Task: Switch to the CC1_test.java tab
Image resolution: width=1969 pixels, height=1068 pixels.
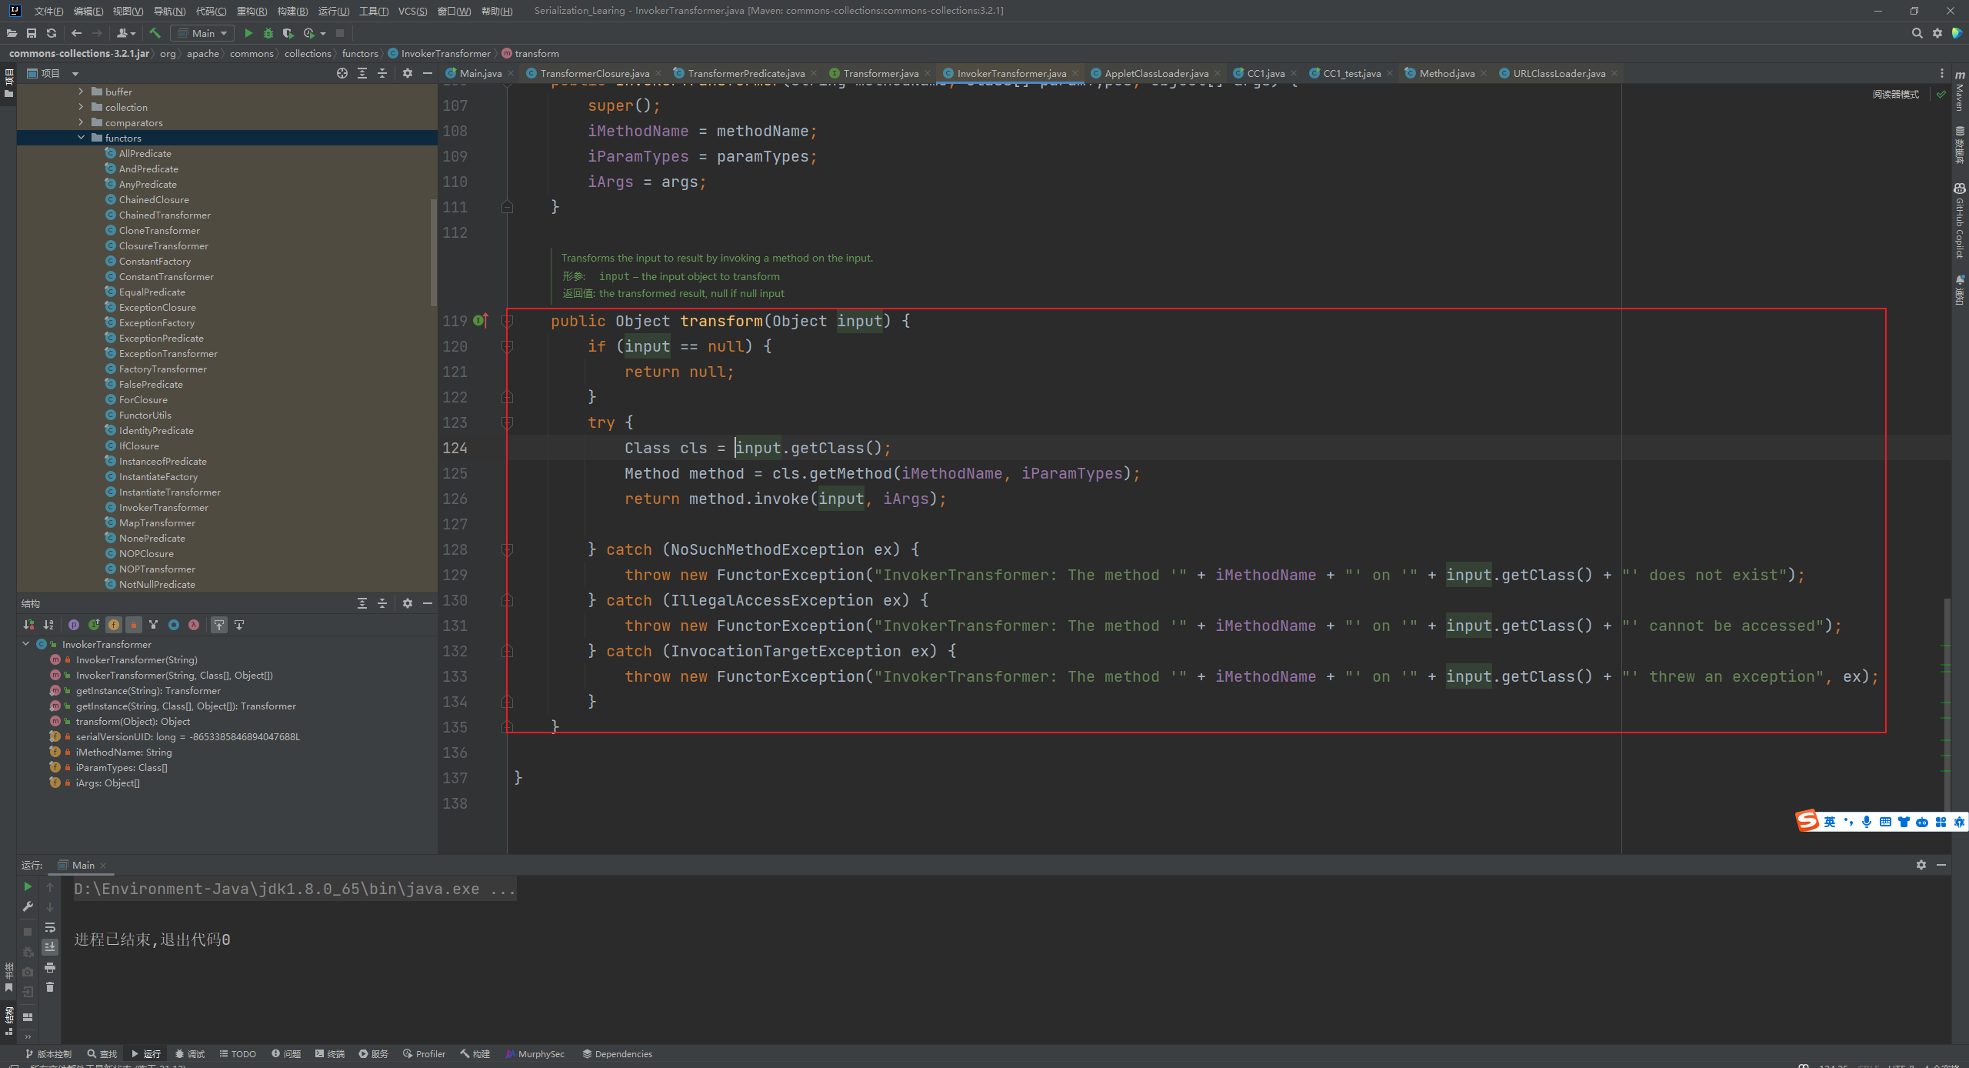Action: tap(1351, 73)
